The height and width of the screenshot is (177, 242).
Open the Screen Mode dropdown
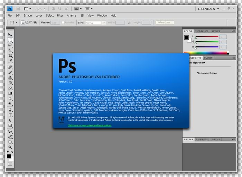(x=89, y=9)
